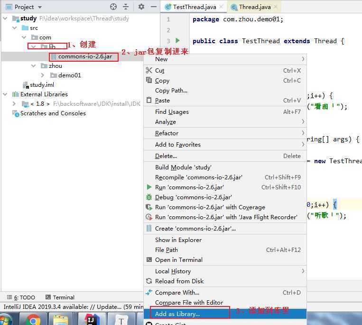Choose Recompile 'commons-io-2.6.jar' entry

pyautogui.click(x=225, y=177)
